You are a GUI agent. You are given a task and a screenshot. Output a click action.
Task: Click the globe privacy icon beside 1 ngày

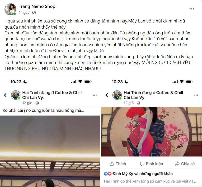34,13
